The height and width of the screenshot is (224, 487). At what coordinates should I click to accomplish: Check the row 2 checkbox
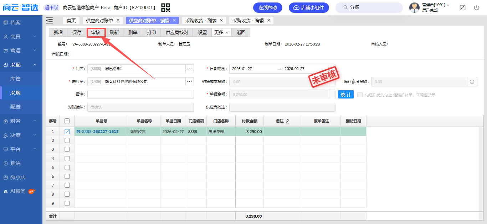coord(67,140)
